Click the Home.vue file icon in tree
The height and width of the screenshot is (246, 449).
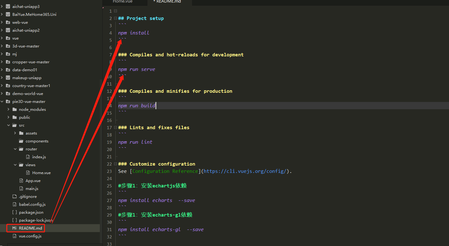(28, 173)
